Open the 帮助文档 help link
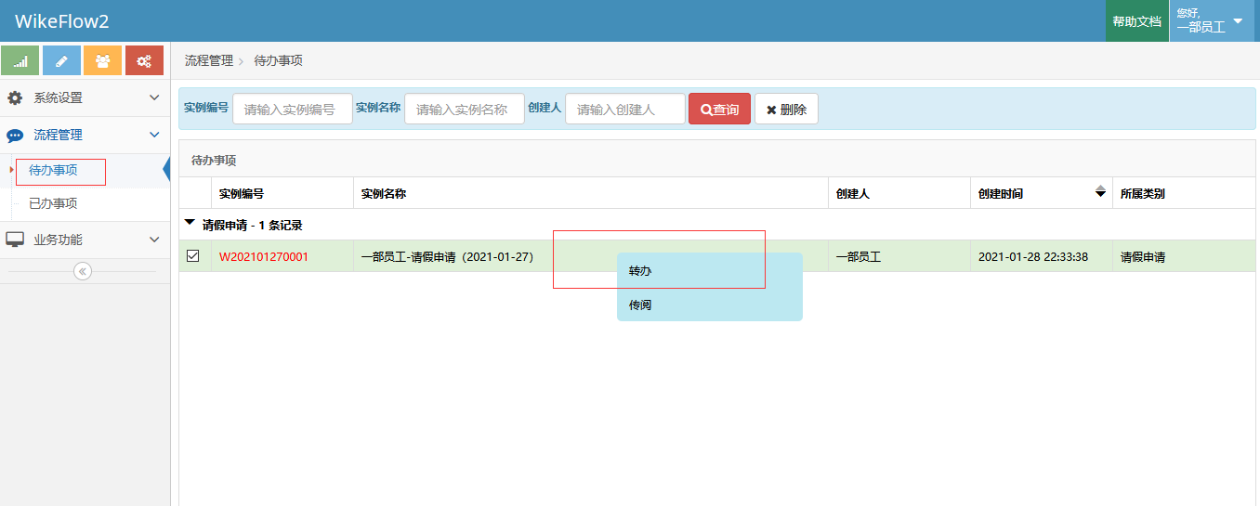The height and width of the screenshot is (506, 1260). pyautogui.click(x=1136, y=20)
